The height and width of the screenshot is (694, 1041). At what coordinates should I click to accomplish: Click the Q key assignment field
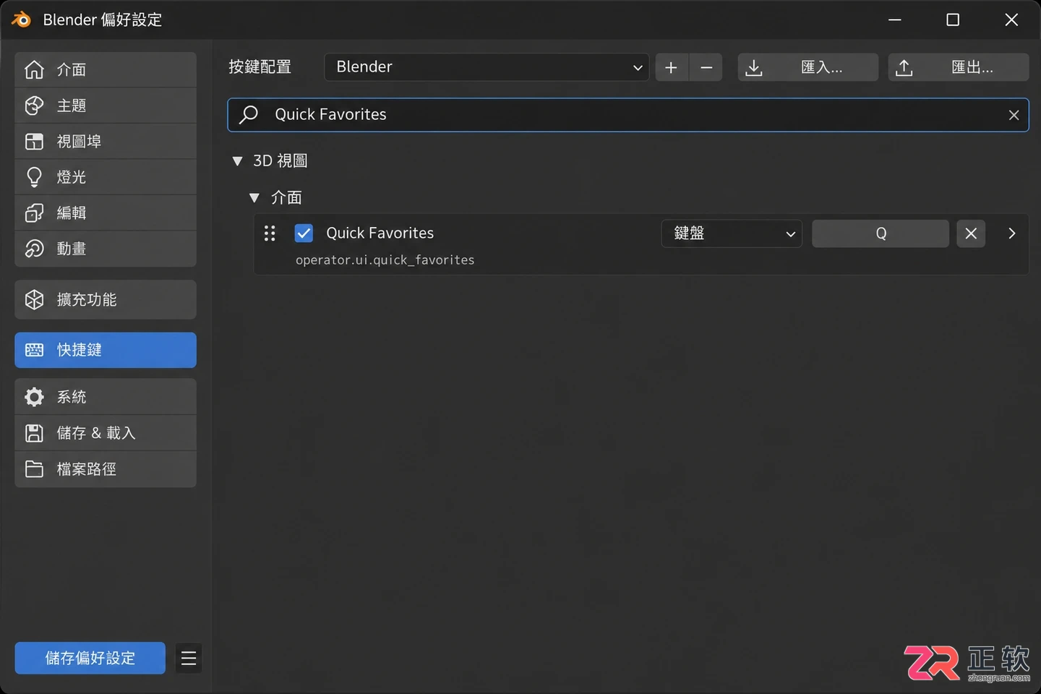click(x=881, y=234)
